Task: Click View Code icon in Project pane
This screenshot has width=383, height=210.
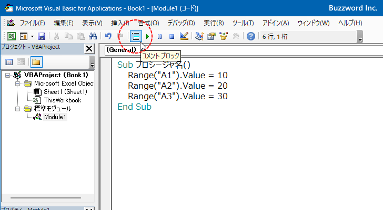Action: [9, 62]
